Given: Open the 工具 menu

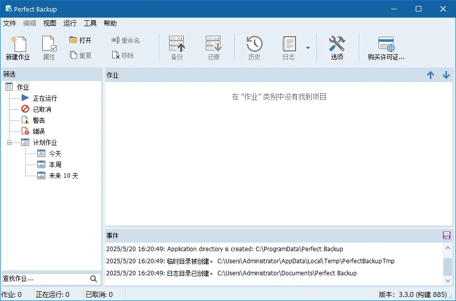Looking at the screenshot, I should pyautogui.click(x=90, y=23).
